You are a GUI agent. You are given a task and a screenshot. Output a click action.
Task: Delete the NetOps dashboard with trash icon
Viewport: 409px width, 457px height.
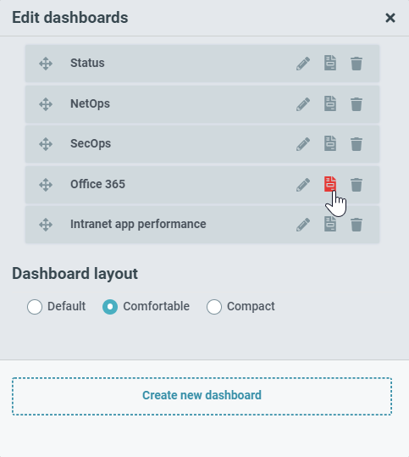tap(356, 104)
